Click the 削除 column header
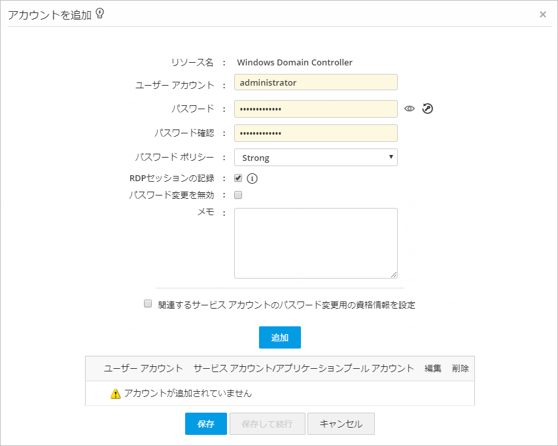 point(461,368)
